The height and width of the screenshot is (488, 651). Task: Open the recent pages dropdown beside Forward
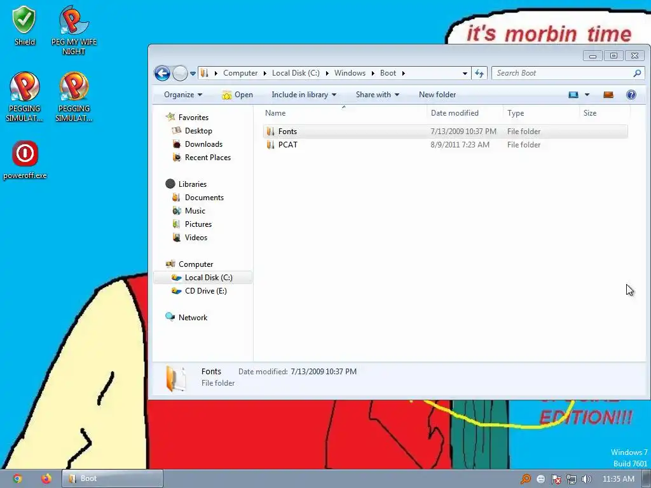[193, 74]
